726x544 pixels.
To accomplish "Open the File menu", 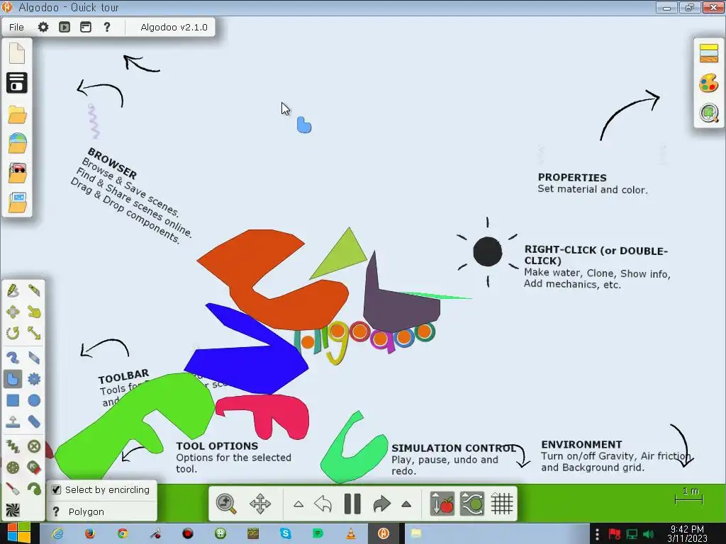I will [x=16, y=28].
